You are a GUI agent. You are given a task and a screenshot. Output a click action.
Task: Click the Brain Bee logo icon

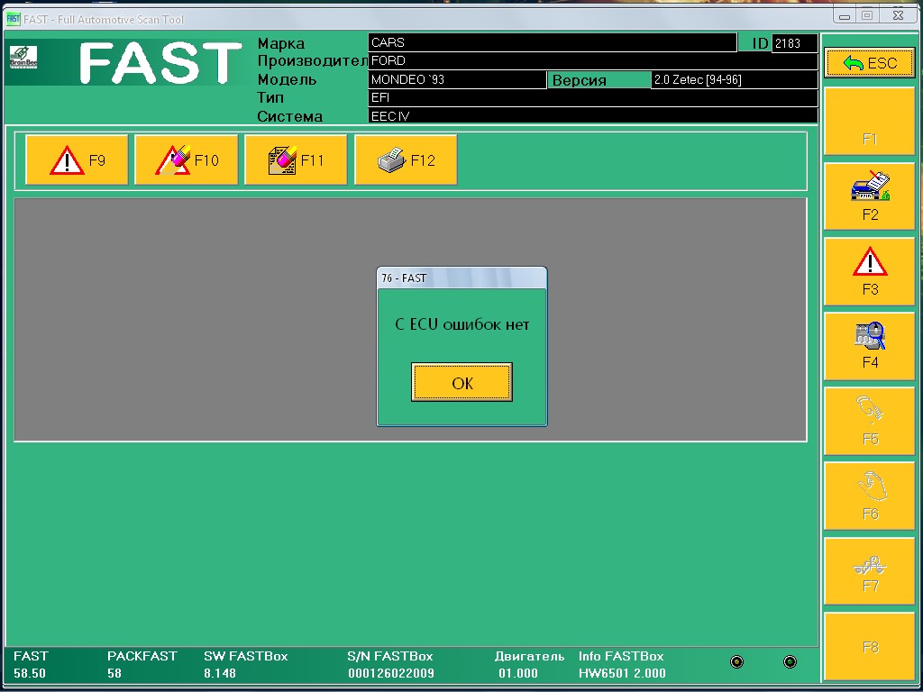pos(23,57)
